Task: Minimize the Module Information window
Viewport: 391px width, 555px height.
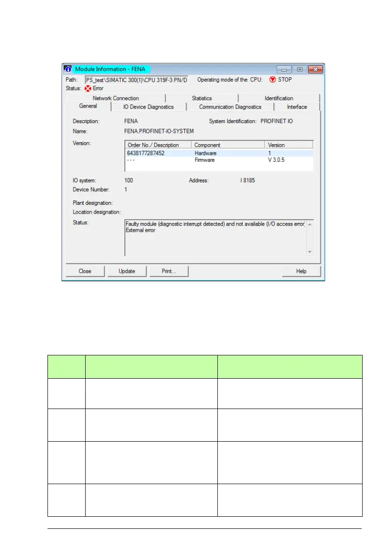Action: point(284,69)
